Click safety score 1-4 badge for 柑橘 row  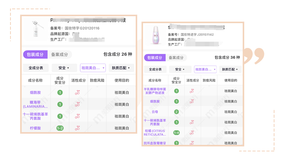pyautogui.click(x=176, y=133)
